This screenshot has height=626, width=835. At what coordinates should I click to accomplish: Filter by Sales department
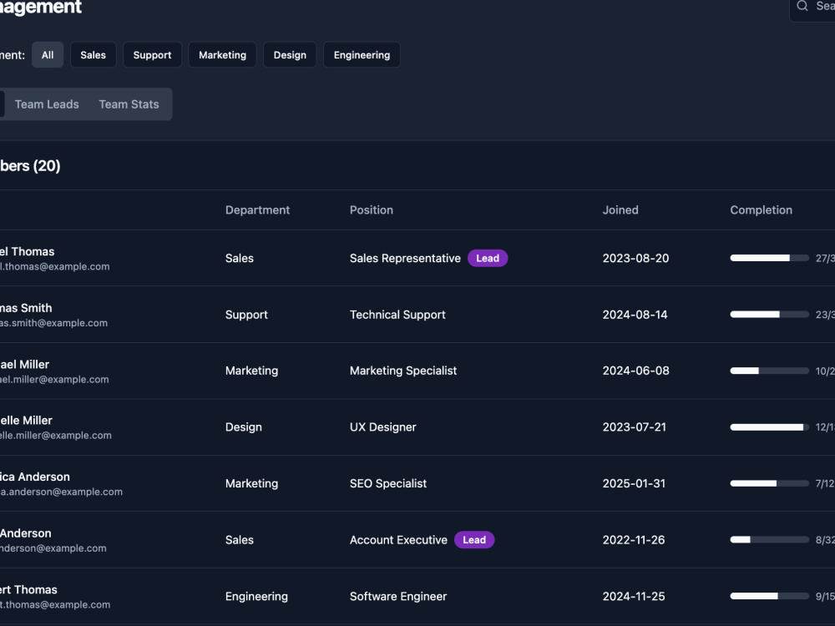[94, 55]
